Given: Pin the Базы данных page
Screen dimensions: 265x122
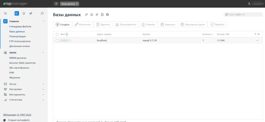Looking at the screenshot, I should coord(97,15).
